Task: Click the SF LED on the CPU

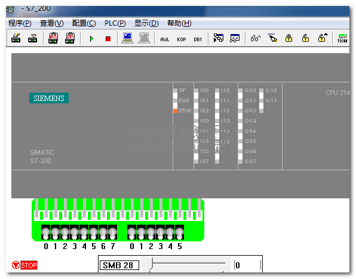Action: [x=175, y=90]
